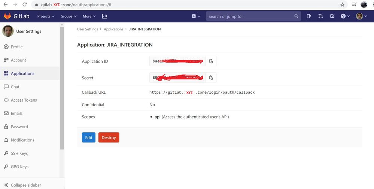Click the Confidential value No

152,105
